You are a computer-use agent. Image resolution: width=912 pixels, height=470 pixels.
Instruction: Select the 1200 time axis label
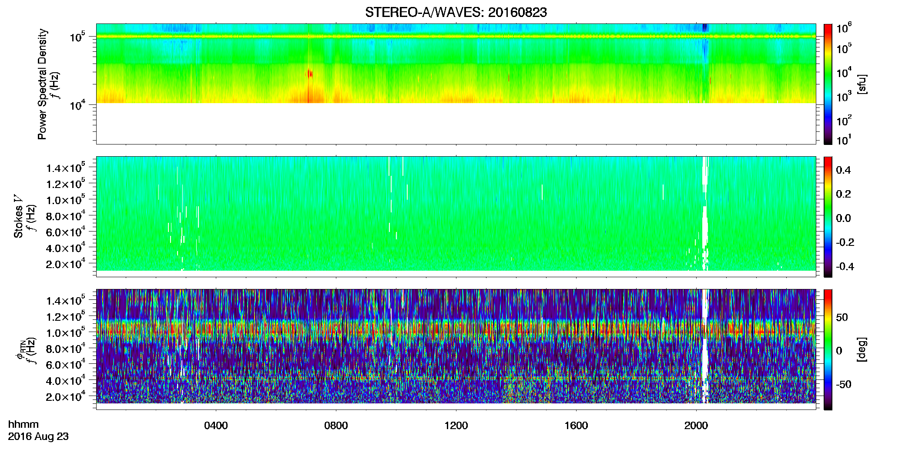tap(456, 426)
